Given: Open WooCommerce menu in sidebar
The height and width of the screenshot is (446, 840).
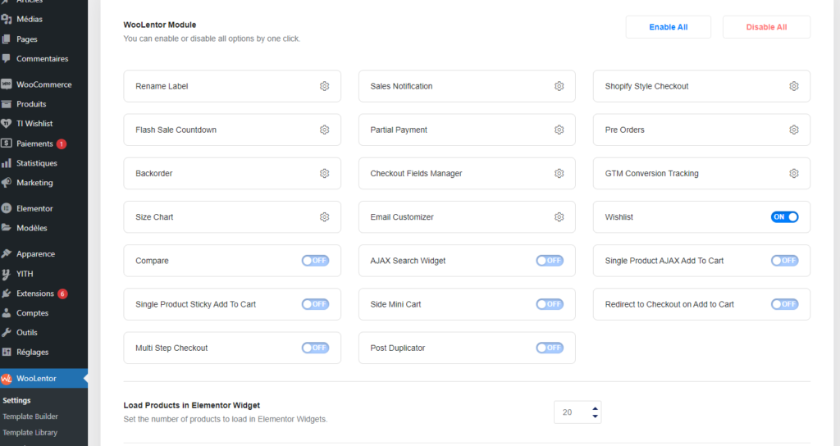Looking at the screenshot, I should point(43,84).
